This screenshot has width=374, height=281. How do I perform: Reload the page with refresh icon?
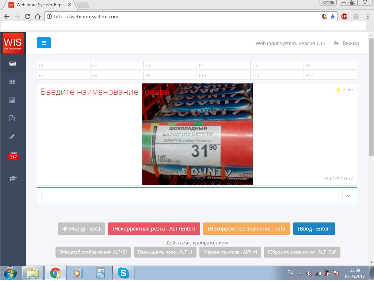point(27,16)
